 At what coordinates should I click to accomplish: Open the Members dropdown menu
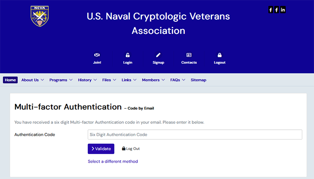pos(153,80)
